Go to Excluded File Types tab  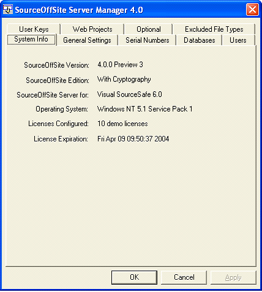(x=214, y=29)
